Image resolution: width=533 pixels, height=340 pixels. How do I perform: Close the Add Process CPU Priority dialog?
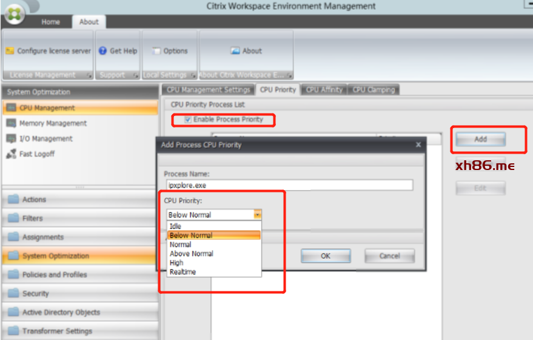(418, 144)
